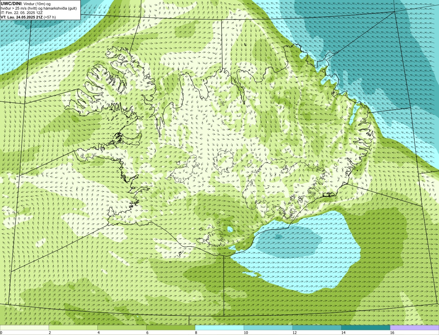Click the purple legend swatch above 16
The width and height of the screenshot is (439, 335).
coord(415,327)
